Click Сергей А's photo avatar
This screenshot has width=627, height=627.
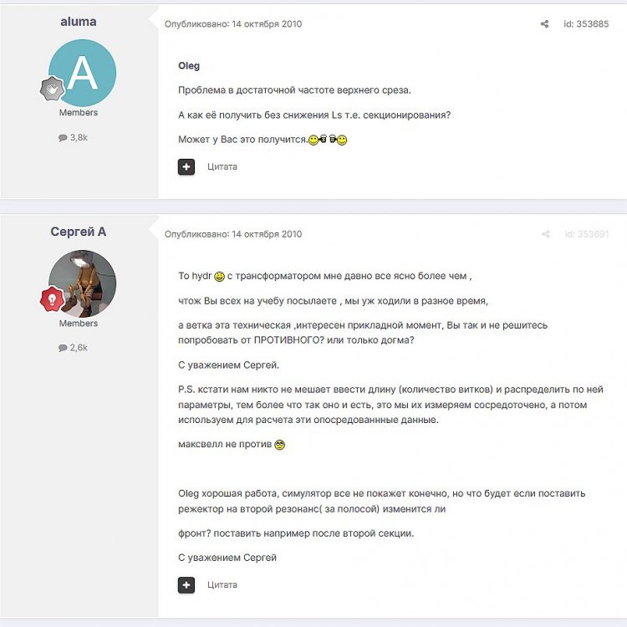pyautogui.click(x=83, y=283)
